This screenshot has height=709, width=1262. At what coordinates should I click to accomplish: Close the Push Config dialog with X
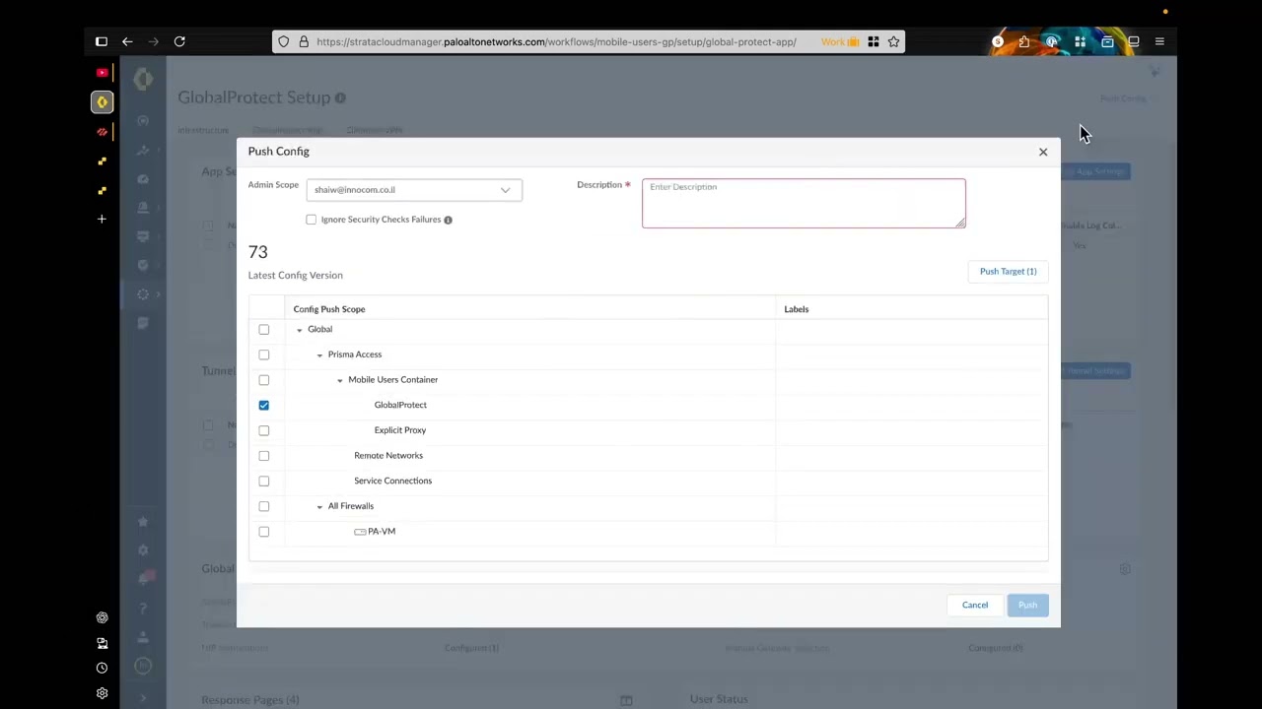[x=1043, y=152]
